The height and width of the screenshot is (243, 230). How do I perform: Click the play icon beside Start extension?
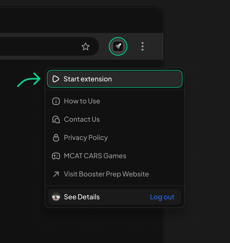click(x=56, y=79)
